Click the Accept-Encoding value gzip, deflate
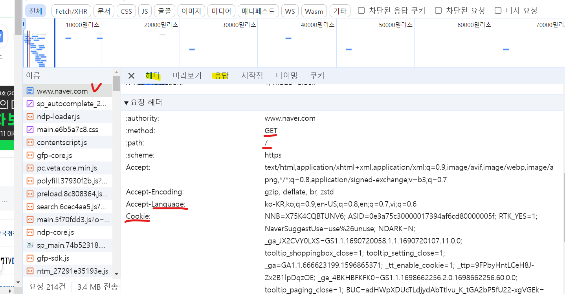 click(x=299, y=192)
